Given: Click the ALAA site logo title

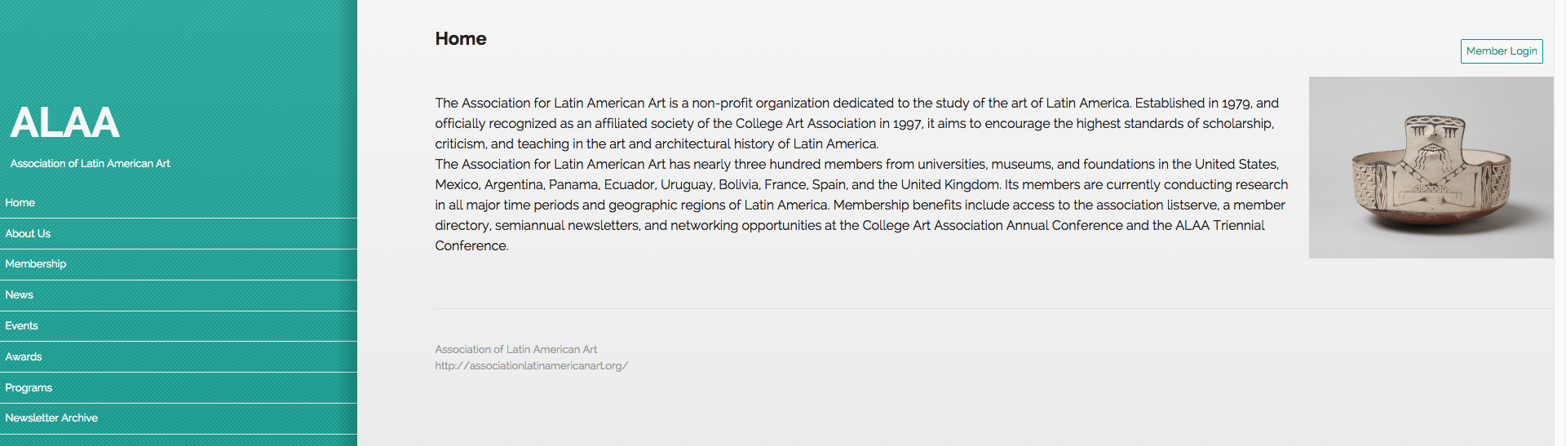Looking at the screenshot, I should click(x=64, y=123).
